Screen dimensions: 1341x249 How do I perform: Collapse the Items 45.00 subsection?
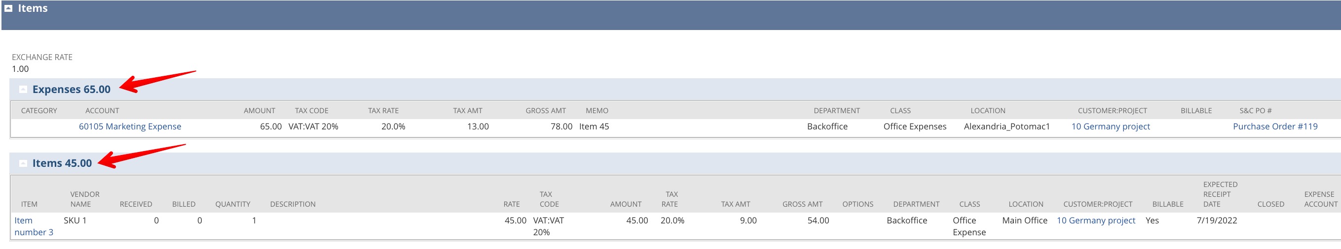(x=23, y=163)
